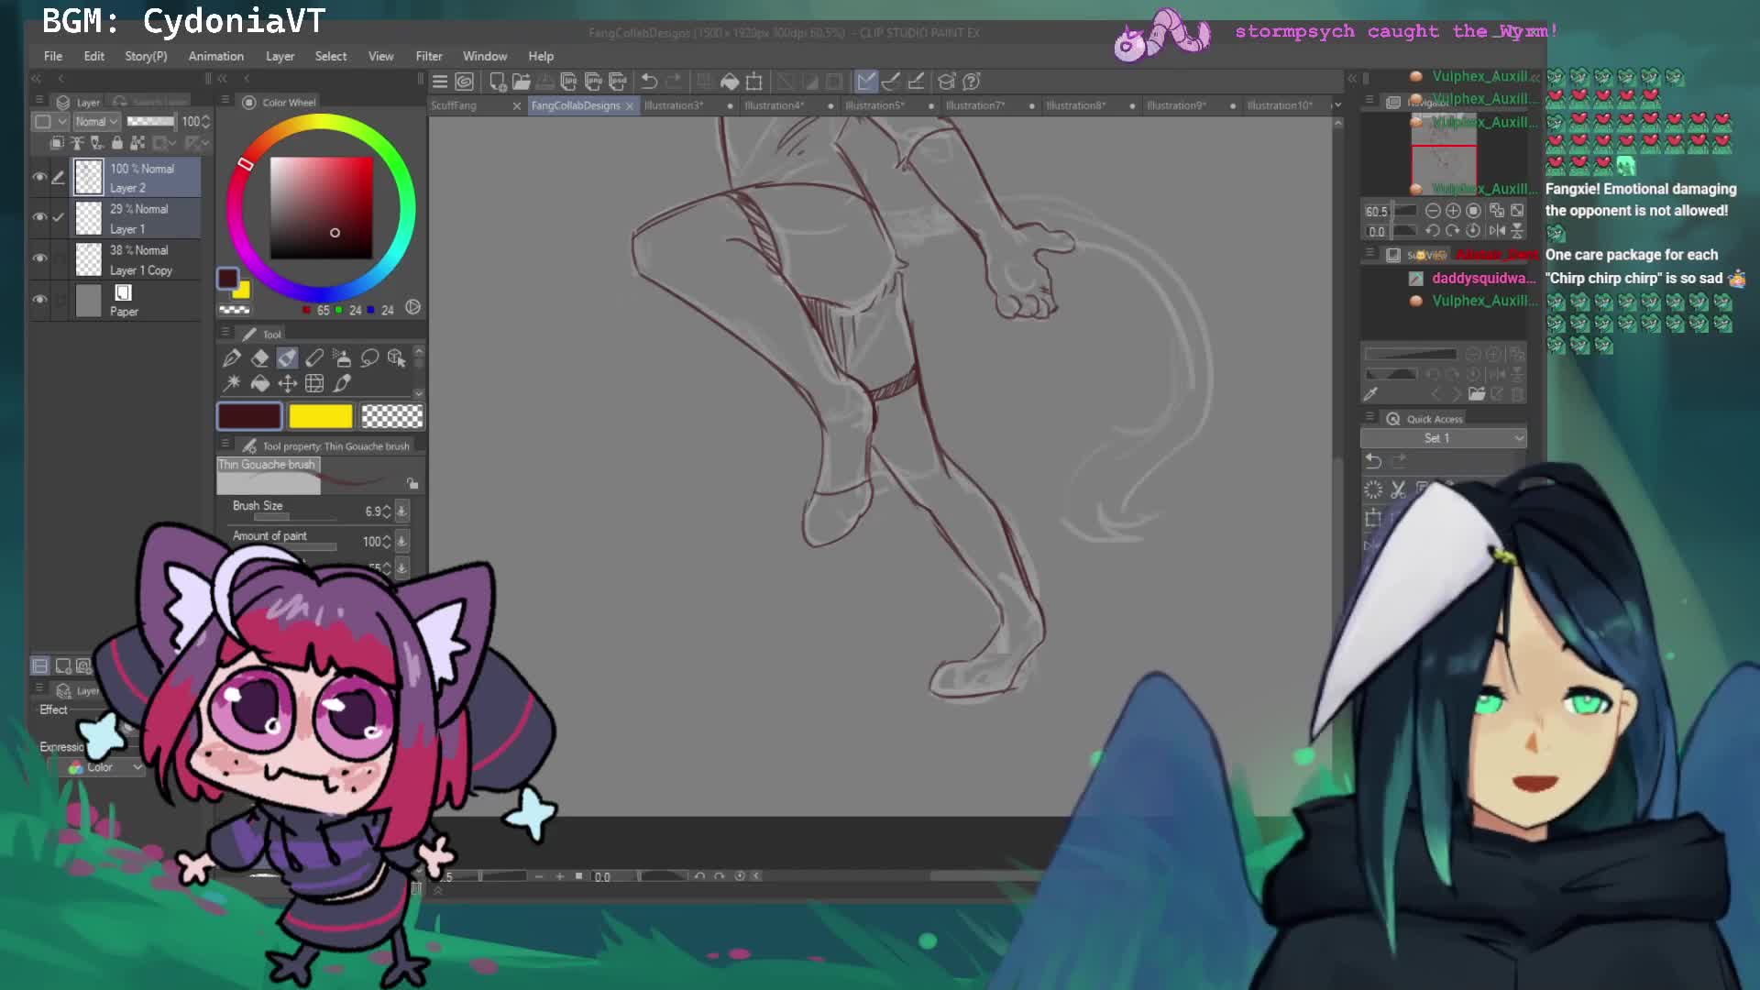This screenshot has width=1760, height=990.
Task: Hide the Paper layer with its eye icon
Action: click(x=39, y=301)
